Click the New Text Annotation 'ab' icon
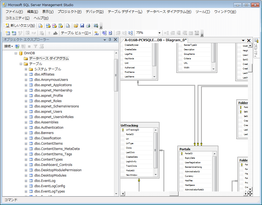 coord(55,33)
